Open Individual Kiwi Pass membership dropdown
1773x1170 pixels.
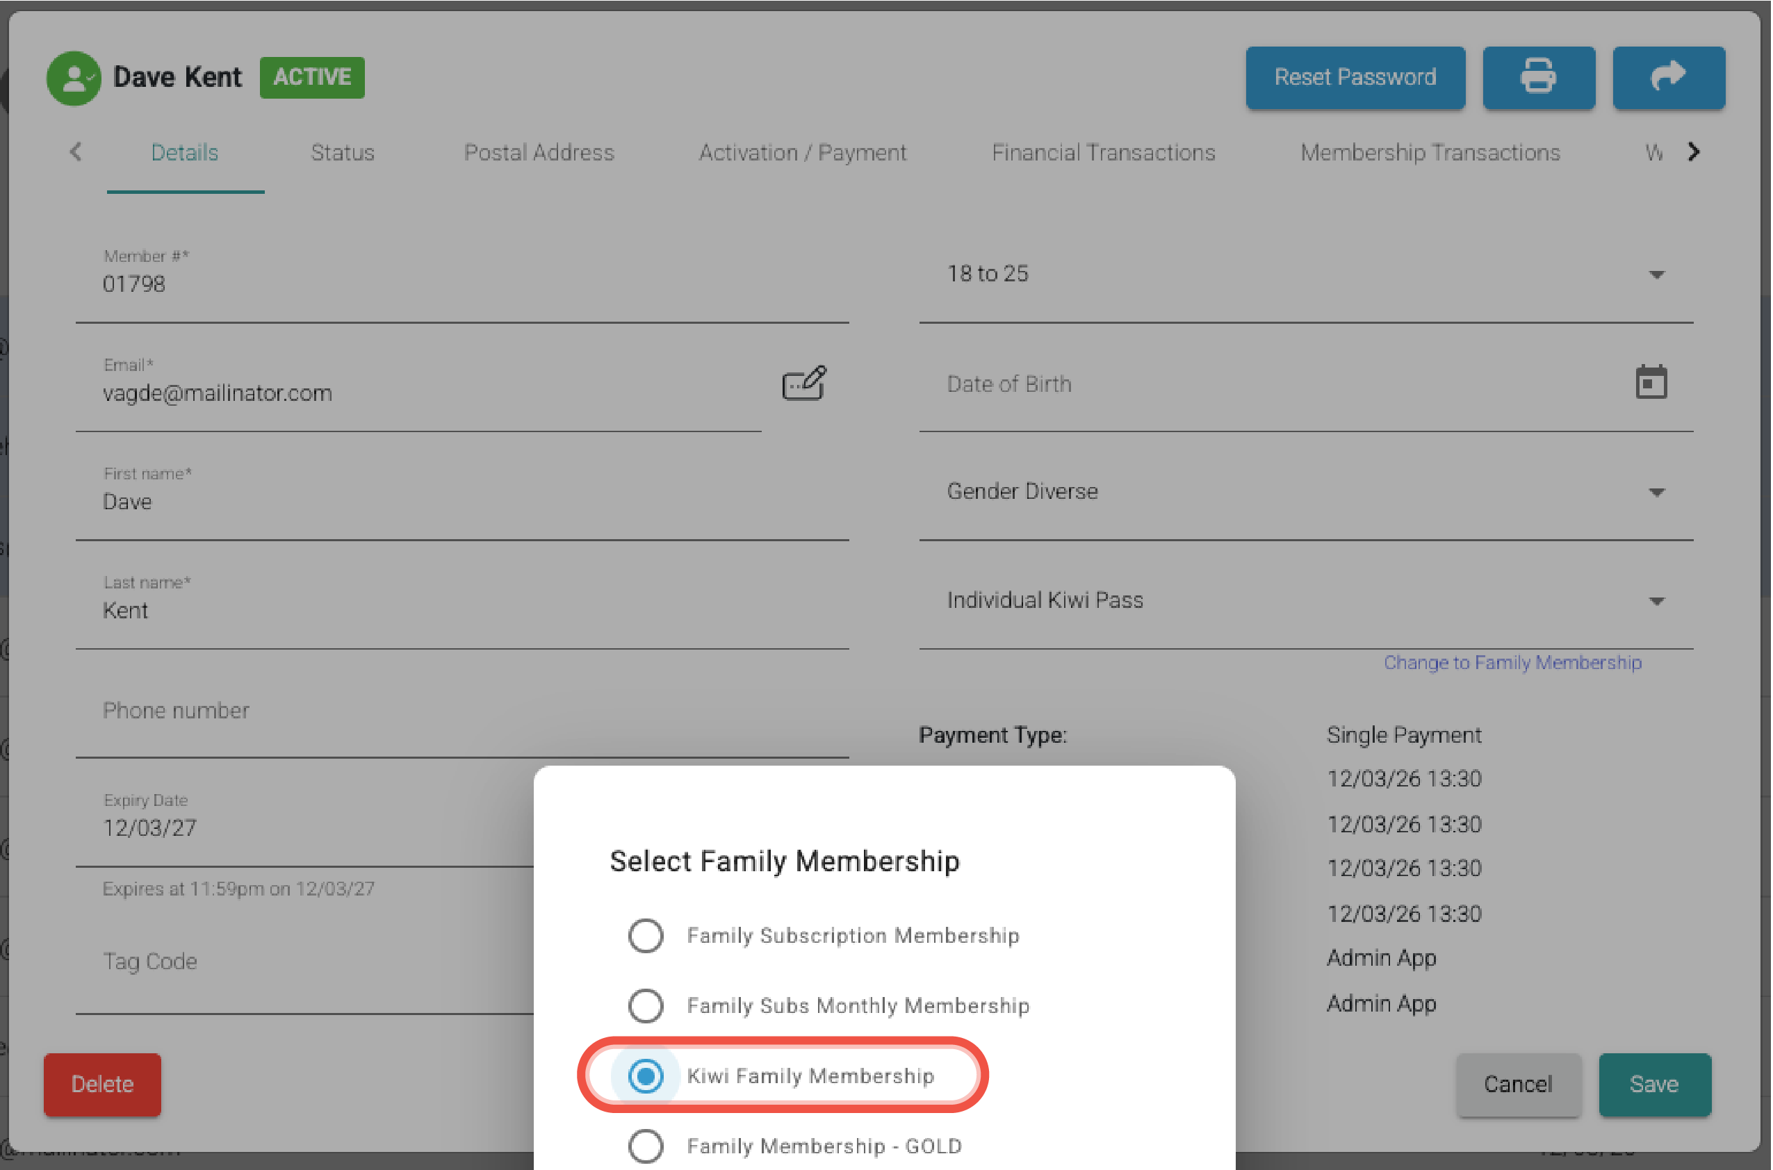pyautogui.click(x=1305, y=601)
